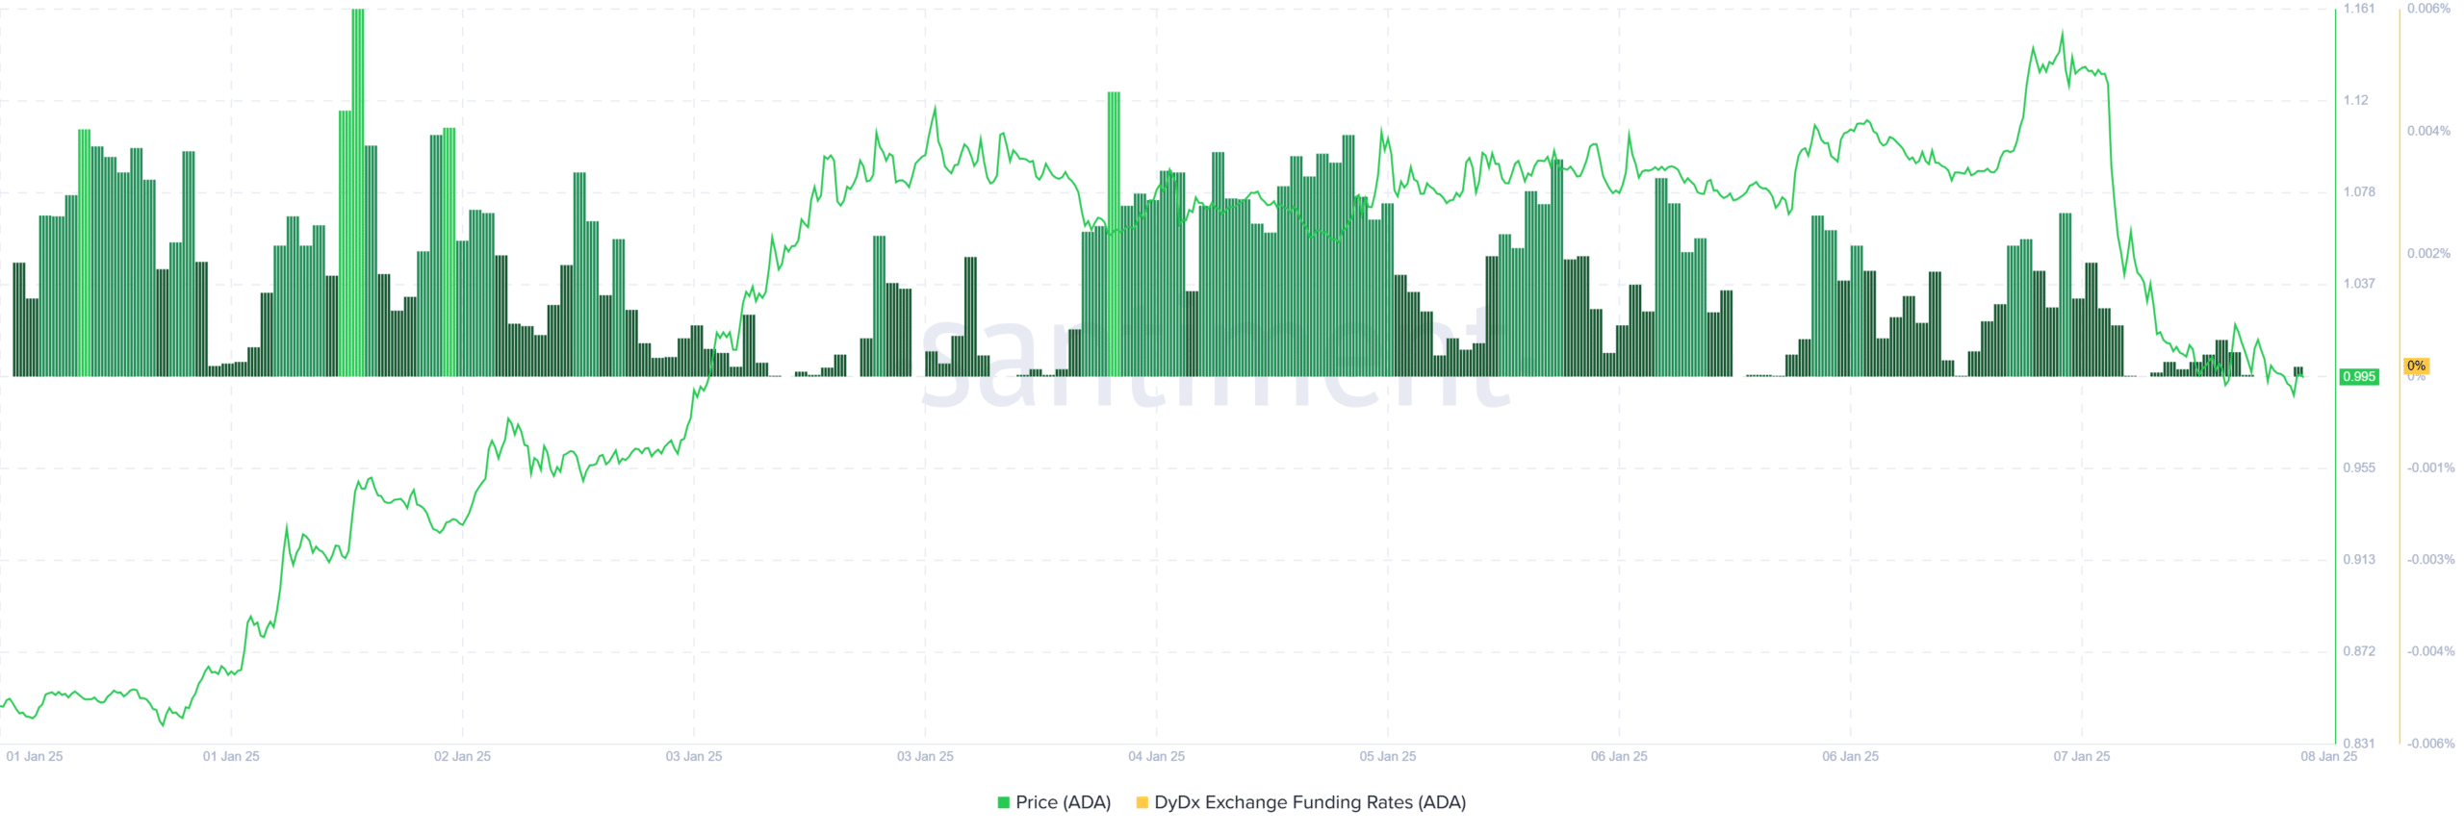The image size is (2464, 834).
Task: Toggle the DyDx Exchange Funding Rates (ADA) label
Action: [1309, 802]
